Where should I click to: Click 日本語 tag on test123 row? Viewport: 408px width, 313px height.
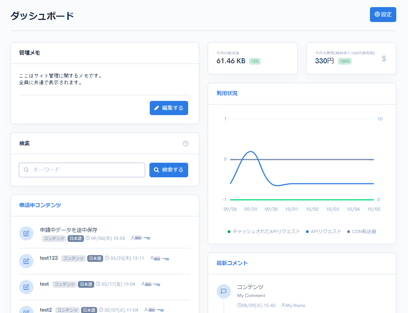[x=95, y=258]
